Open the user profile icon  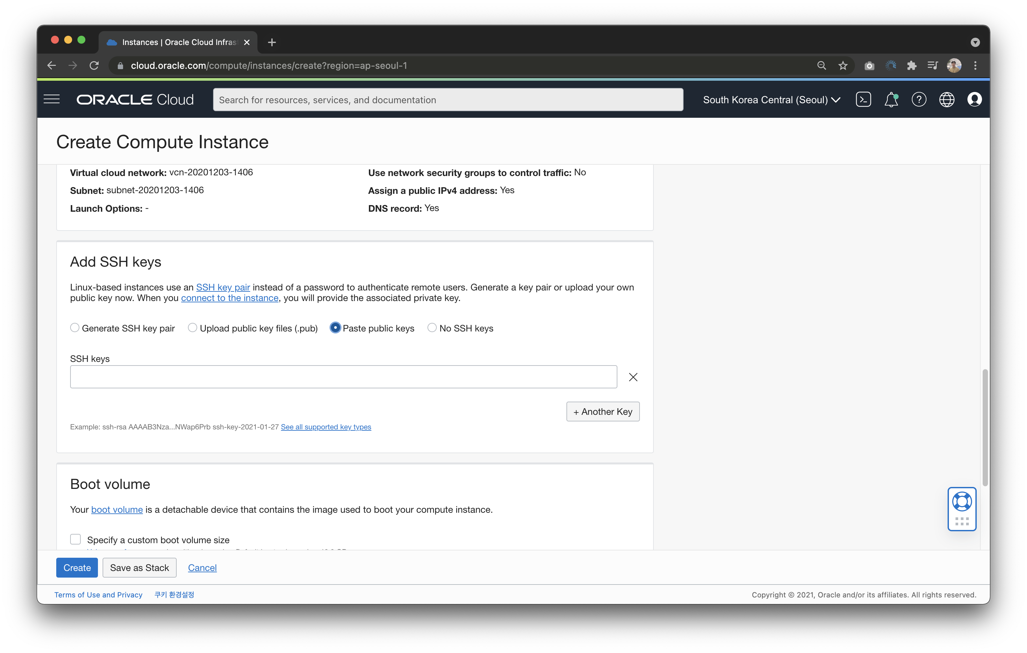tap(974, 99)
